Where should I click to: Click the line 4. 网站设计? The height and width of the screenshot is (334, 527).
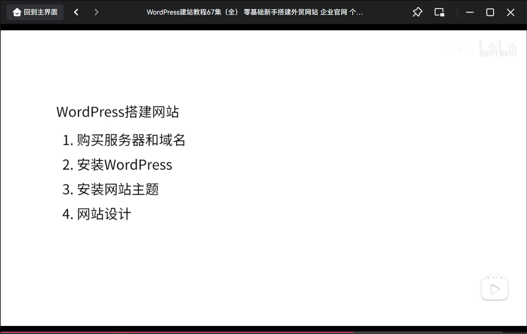[x=97, y=214]
